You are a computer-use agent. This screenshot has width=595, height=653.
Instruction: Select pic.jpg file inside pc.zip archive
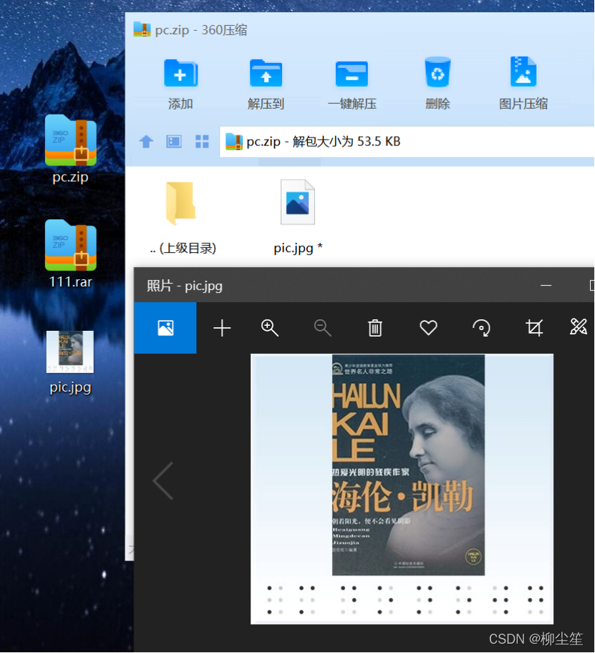(298, 218)
